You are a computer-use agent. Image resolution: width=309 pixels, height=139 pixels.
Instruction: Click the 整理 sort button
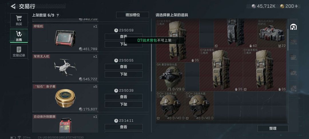(273, 128)
